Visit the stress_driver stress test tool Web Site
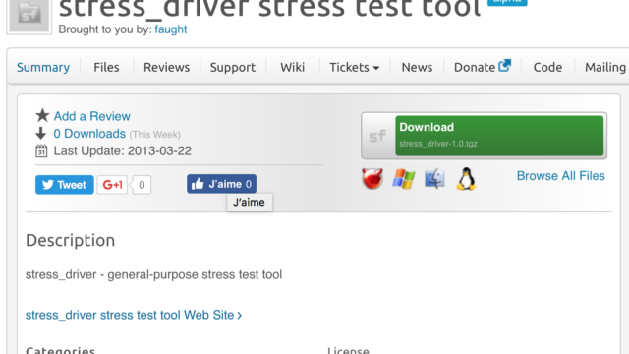This screenshot has width=629, height=354. coord(134,315)
